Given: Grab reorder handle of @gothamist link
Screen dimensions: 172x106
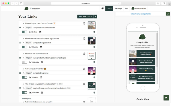Looking at the screenshot, I should (x=20, y=43).
